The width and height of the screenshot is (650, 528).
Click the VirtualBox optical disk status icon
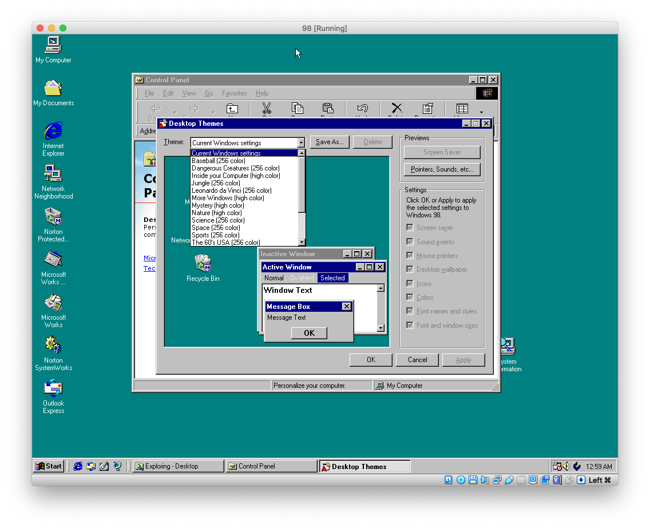tap(461, 480)
